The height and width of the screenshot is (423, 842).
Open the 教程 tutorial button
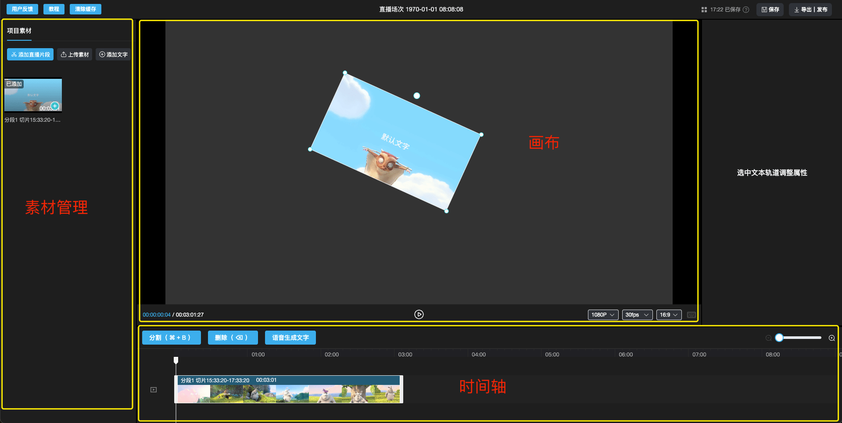pyautogui.click(x=54, y=9)
